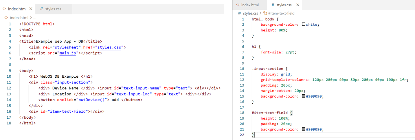Viewport: 415px width, 140px height.
Task: Click line number 10 in styles.css gutter
Action: (x=242, y=69)
